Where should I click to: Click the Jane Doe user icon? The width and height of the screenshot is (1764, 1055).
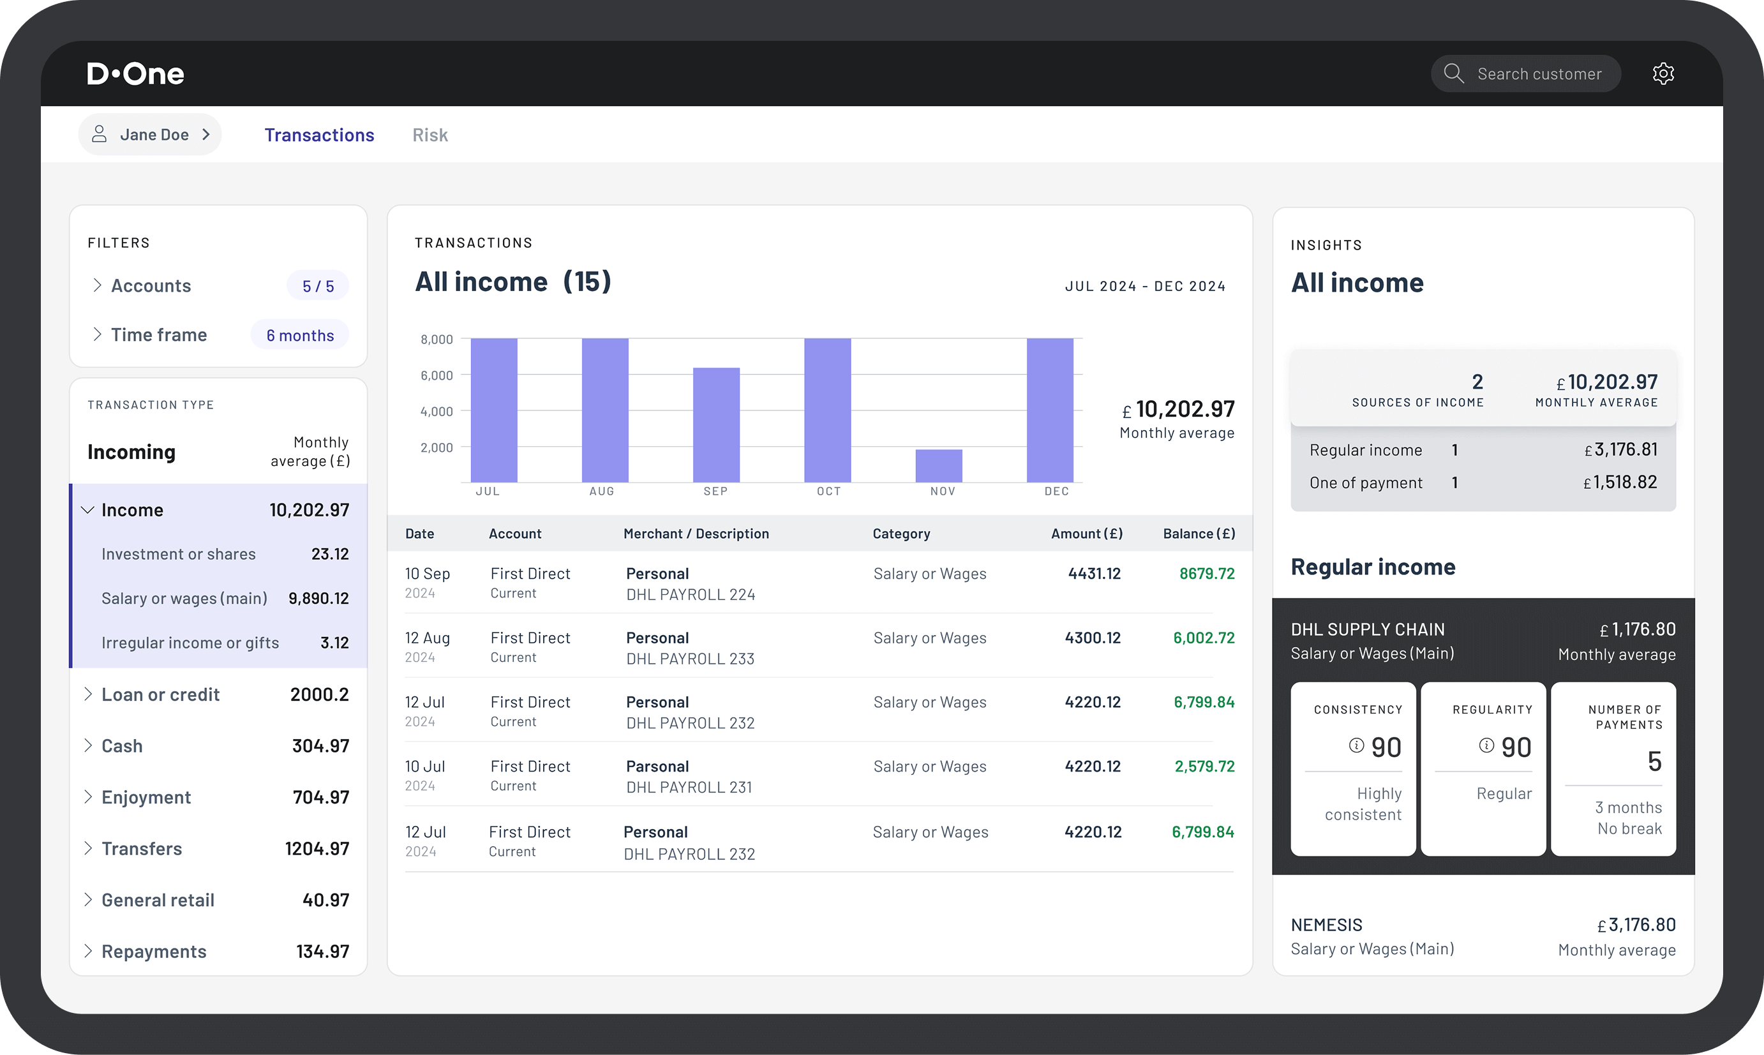[100, 133]
